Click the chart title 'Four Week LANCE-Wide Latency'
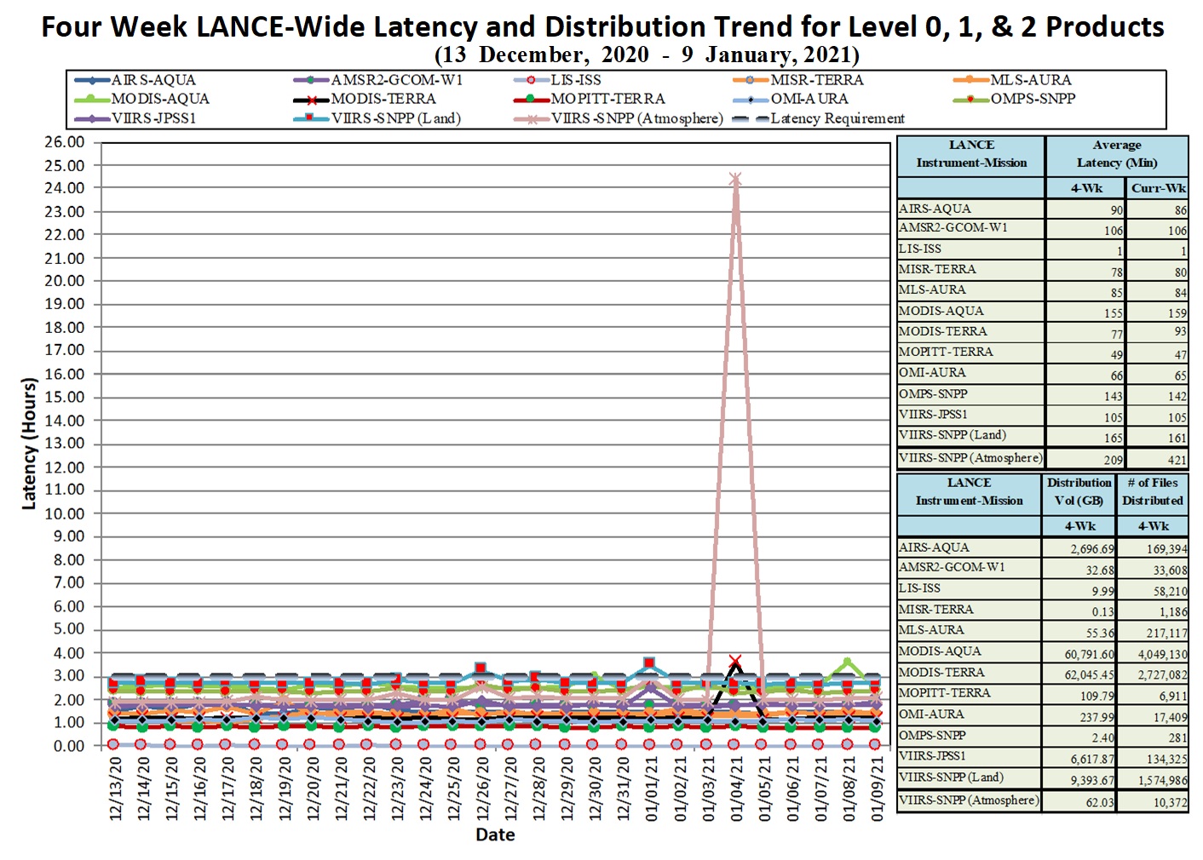This screenshot has width=1203, height=860. coord(602,26)
